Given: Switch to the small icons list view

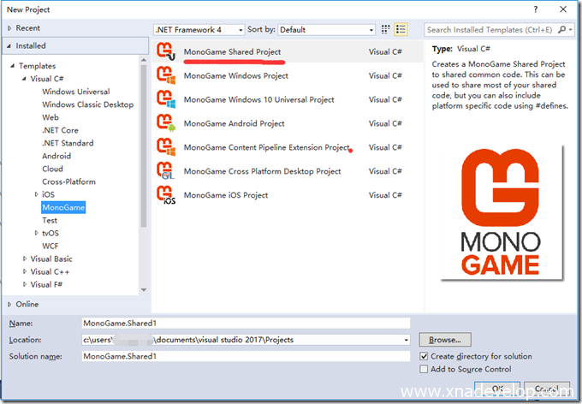Looking at the screenshot, I should coord(401,30).
